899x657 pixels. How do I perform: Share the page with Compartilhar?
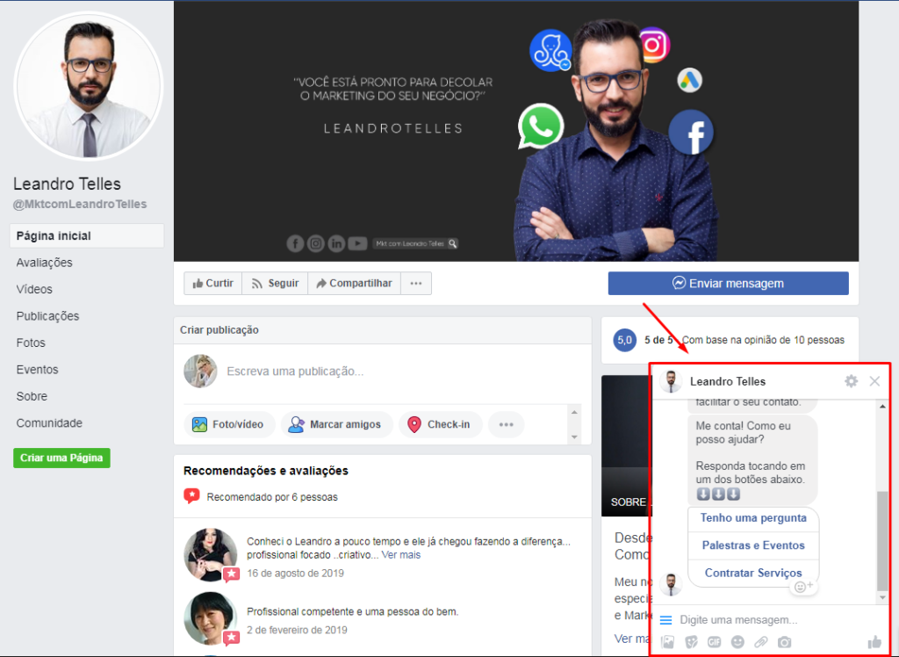pyautogui.click(x=354, y=283)
